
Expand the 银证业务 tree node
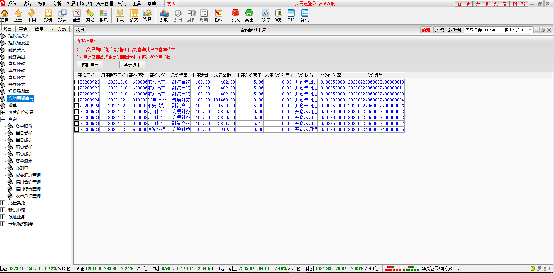point(3,217)
